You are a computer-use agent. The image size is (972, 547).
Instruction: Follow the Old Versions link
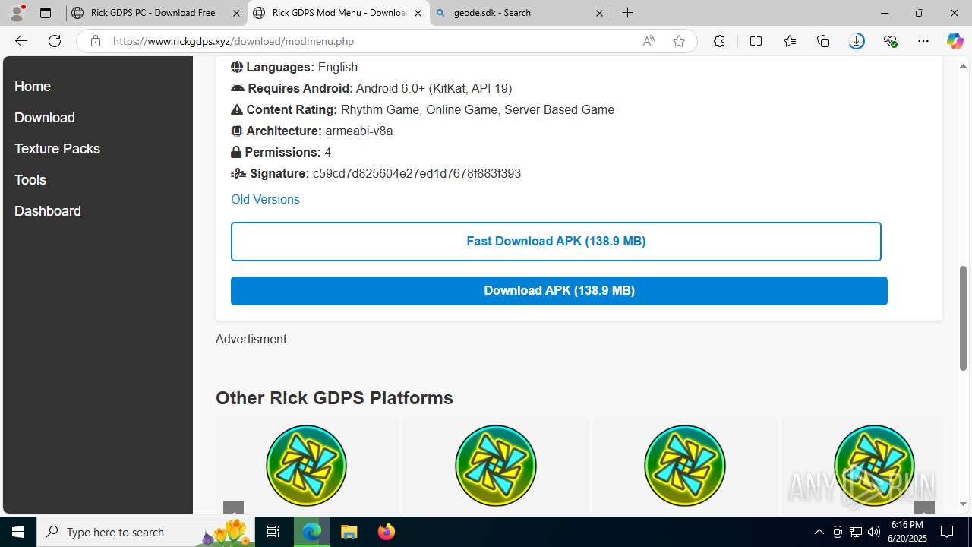click(x=265, y=199)
